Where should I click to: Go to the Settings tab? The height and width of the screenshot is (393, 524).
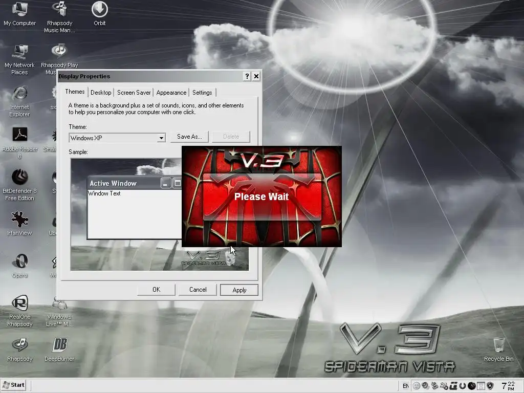tap(202, 93)
